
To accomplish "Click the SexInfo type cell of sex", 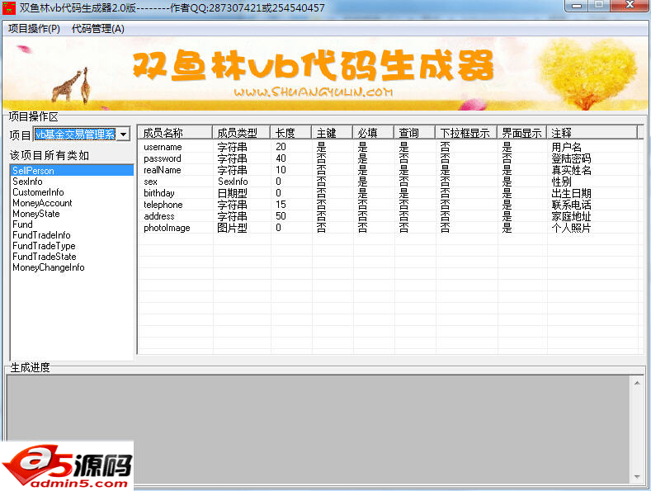I will coord(233,182).
